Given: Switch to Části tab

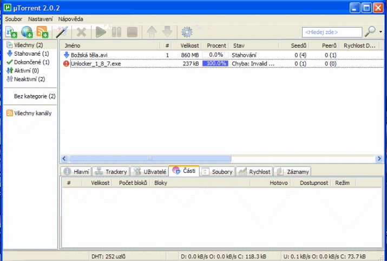Looking at the screenshot, I should (x=184, y=171).
